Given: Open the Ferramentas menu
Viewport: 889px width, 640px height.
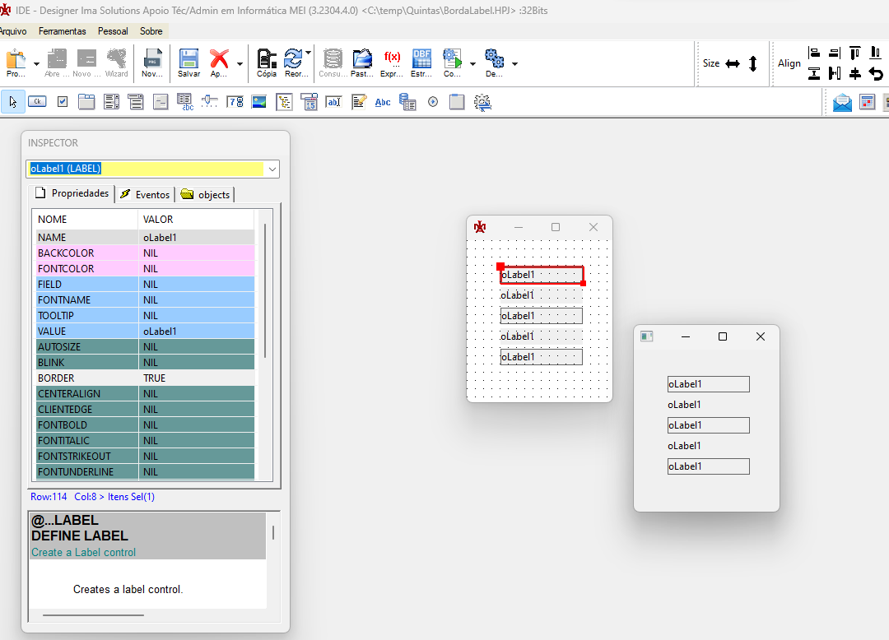Looking at the screenshot, I should [62, 31].
